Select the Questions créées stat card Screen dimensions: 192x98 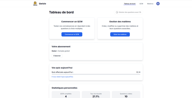coord(126,95)
